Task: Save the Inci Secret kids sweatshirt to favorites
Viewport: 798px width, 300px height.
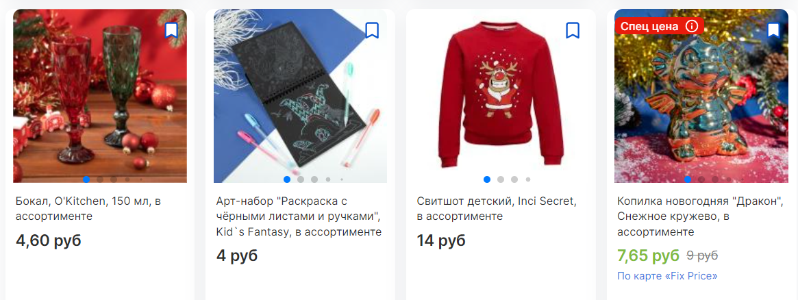Action: point(573,31)
